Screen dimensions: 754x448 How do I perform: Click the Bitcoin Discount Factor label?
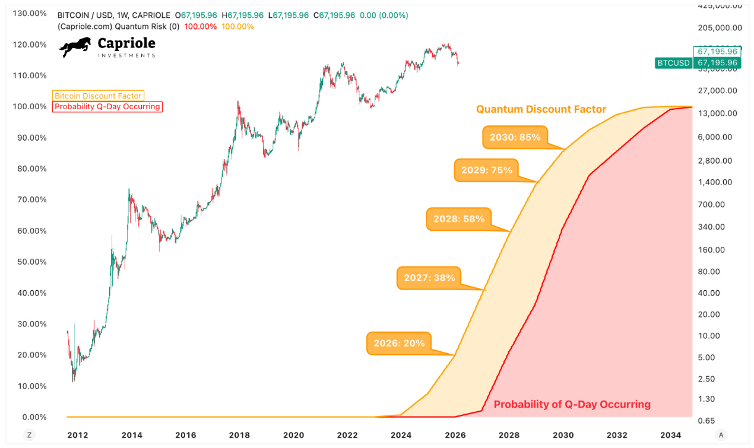click(98, 96)
